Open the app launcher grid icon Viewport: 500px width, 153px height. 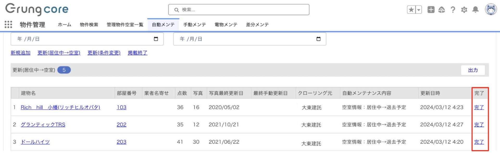8,25
